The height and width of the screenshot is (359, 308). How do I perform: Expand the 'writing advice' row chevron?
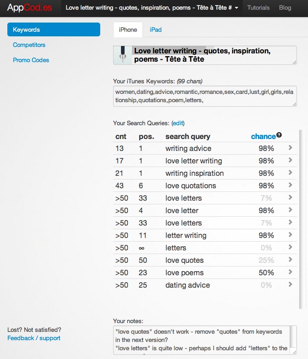[x=291, y=148]
